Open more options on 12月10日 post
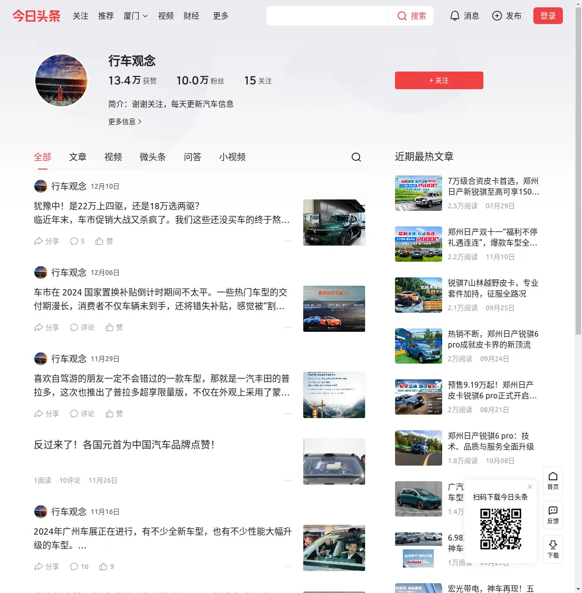 point(288,241)
